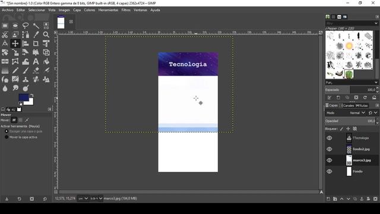380x214 pixels.
Task: Create a new layer in layers panel
Action: [x=328, y=199]
